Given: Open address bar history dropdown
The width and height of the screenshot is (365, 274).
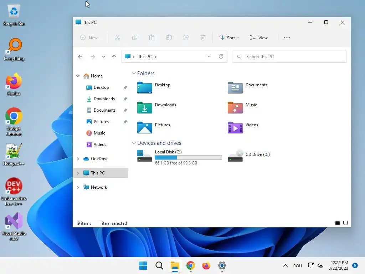Looking at the screenshot, I should coord(209,56).
